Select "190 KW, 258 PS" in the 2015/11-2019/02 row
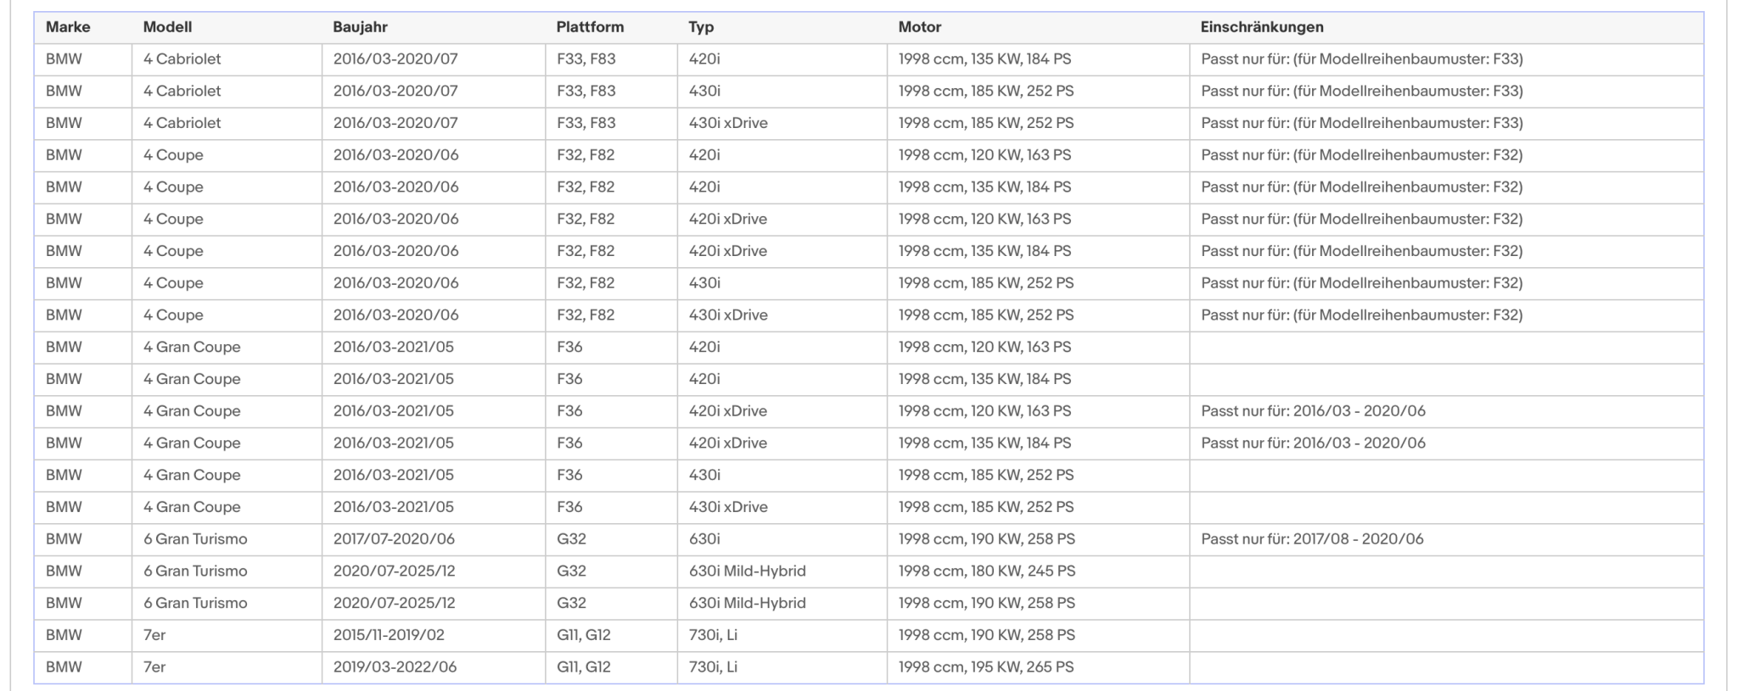 [x=1023, y=635]
